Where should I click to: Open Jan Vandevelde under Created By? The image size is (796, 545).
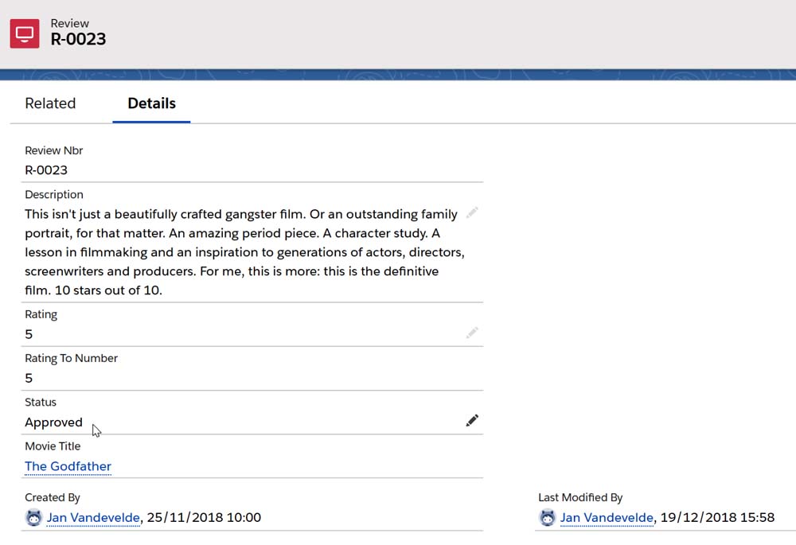coord(93,518)
